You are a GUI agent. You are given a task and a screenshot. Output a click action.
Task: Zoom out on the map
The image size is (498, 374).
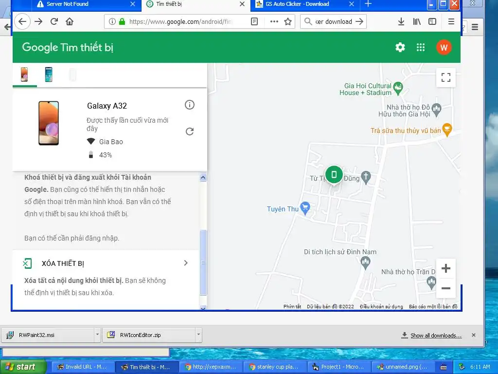coord(446,288)
